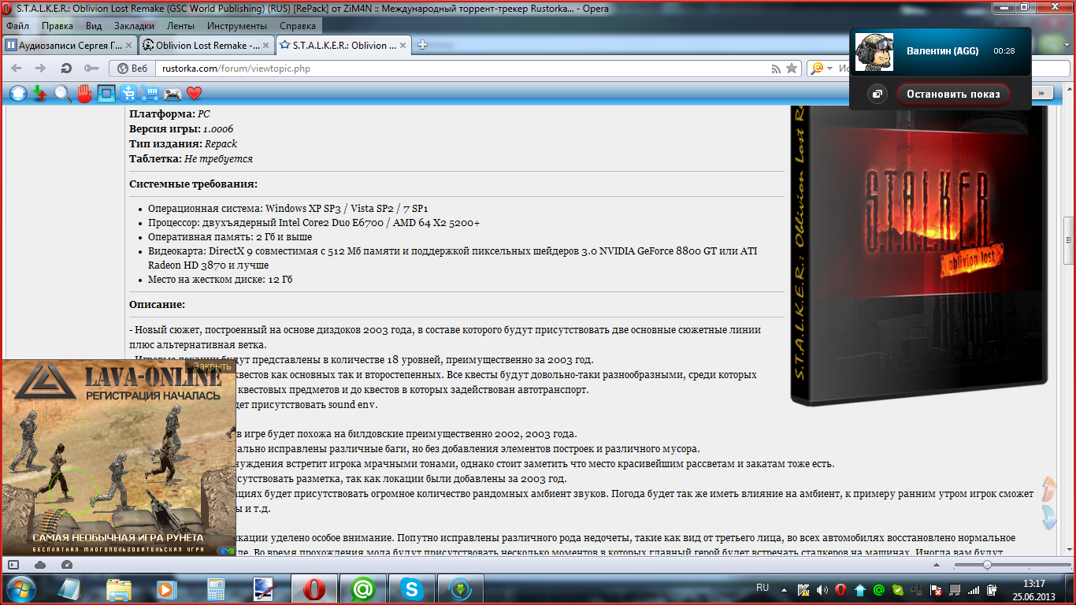Screen dimensions: 1076x605
Task: Open the media player from the taskbar
Action: point(167,588)
